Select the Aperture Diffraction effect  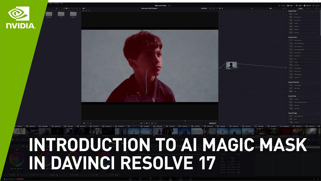coord(304,116)
